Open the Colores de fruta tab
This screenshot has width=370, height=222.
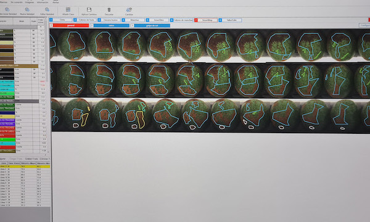[x=85, y=20]
